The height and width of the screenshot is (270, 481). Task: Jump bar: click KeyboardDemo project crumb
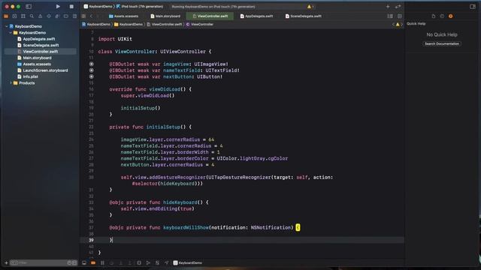[95, 24]
